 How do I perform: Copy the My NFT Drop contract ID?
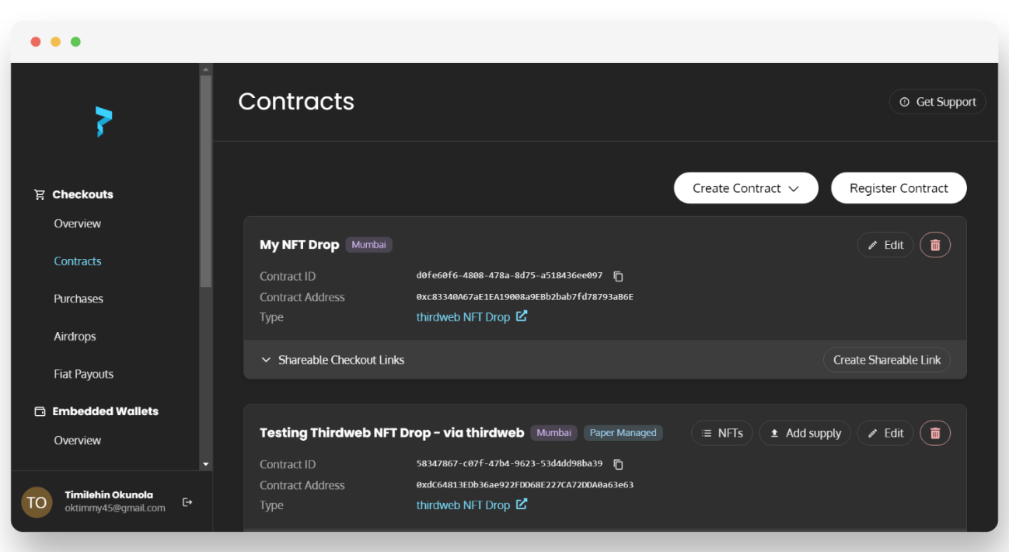coord(619,276)
